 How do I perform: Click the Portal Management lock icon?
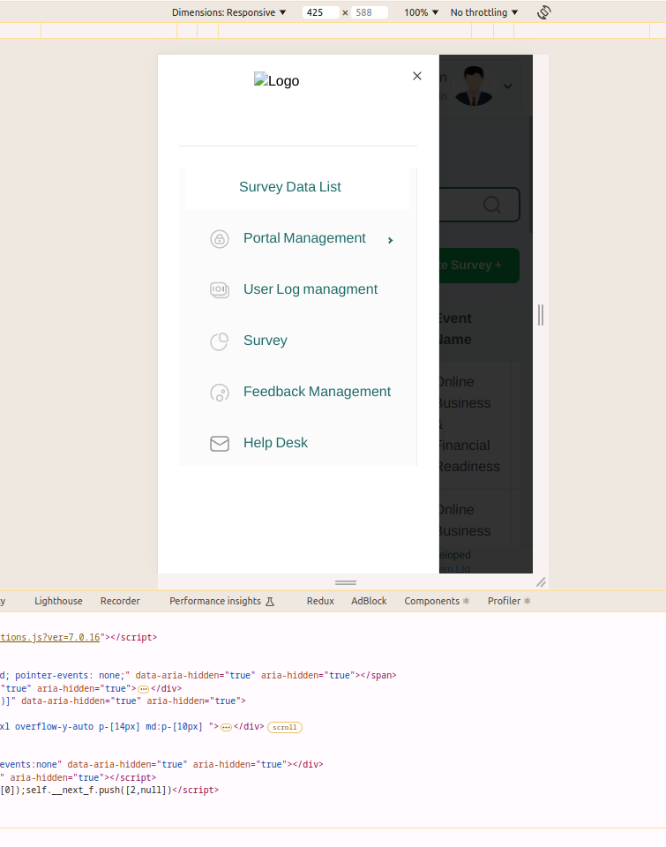pos(220,239)
